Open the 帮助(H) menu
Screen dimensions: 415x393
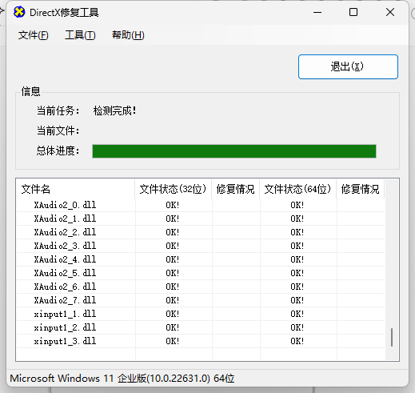128,35
